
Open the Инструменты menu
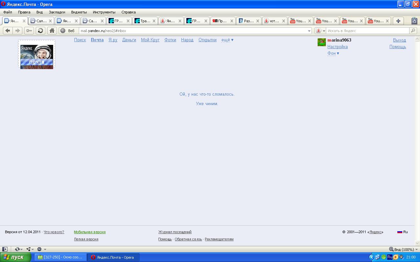click(104, 12)
